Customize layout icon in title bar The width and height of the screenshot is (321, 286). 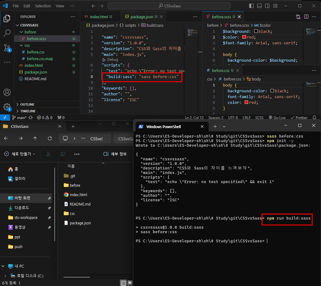point(275,6)
